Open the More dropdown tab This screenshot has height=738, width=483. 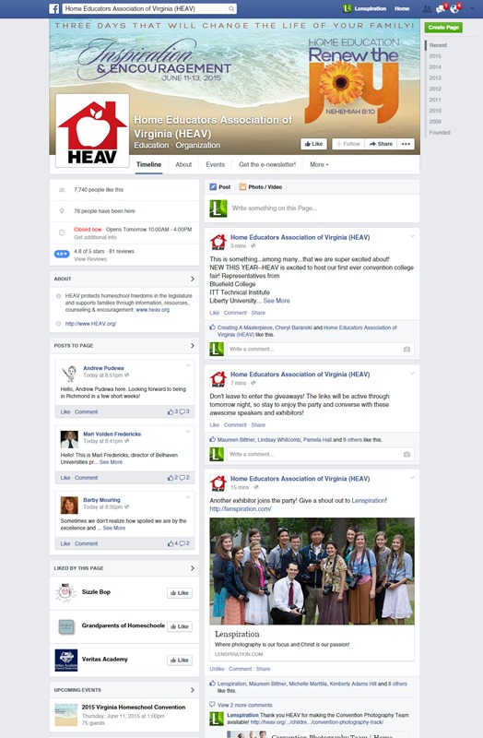(x=319, y=165)
